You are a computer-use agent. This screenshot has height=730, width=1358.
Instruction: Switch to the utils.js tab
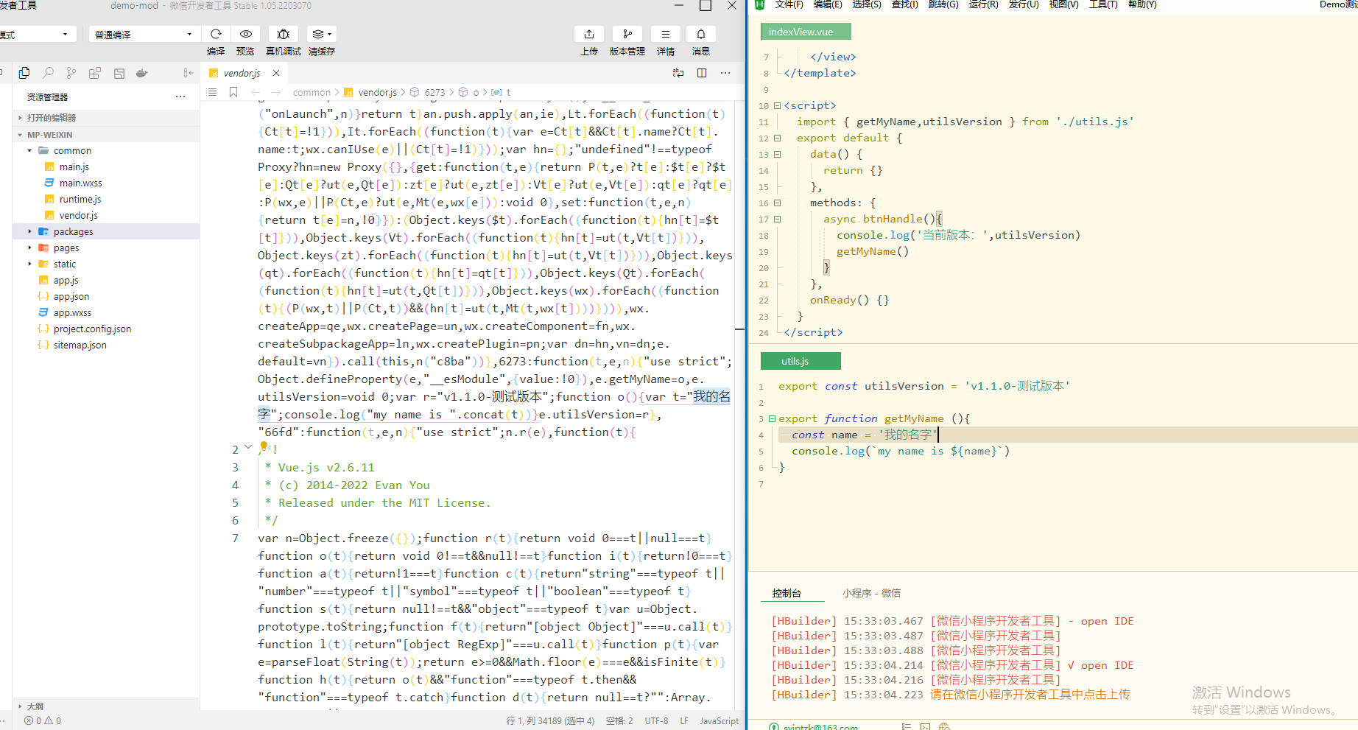tap(801, 361)
